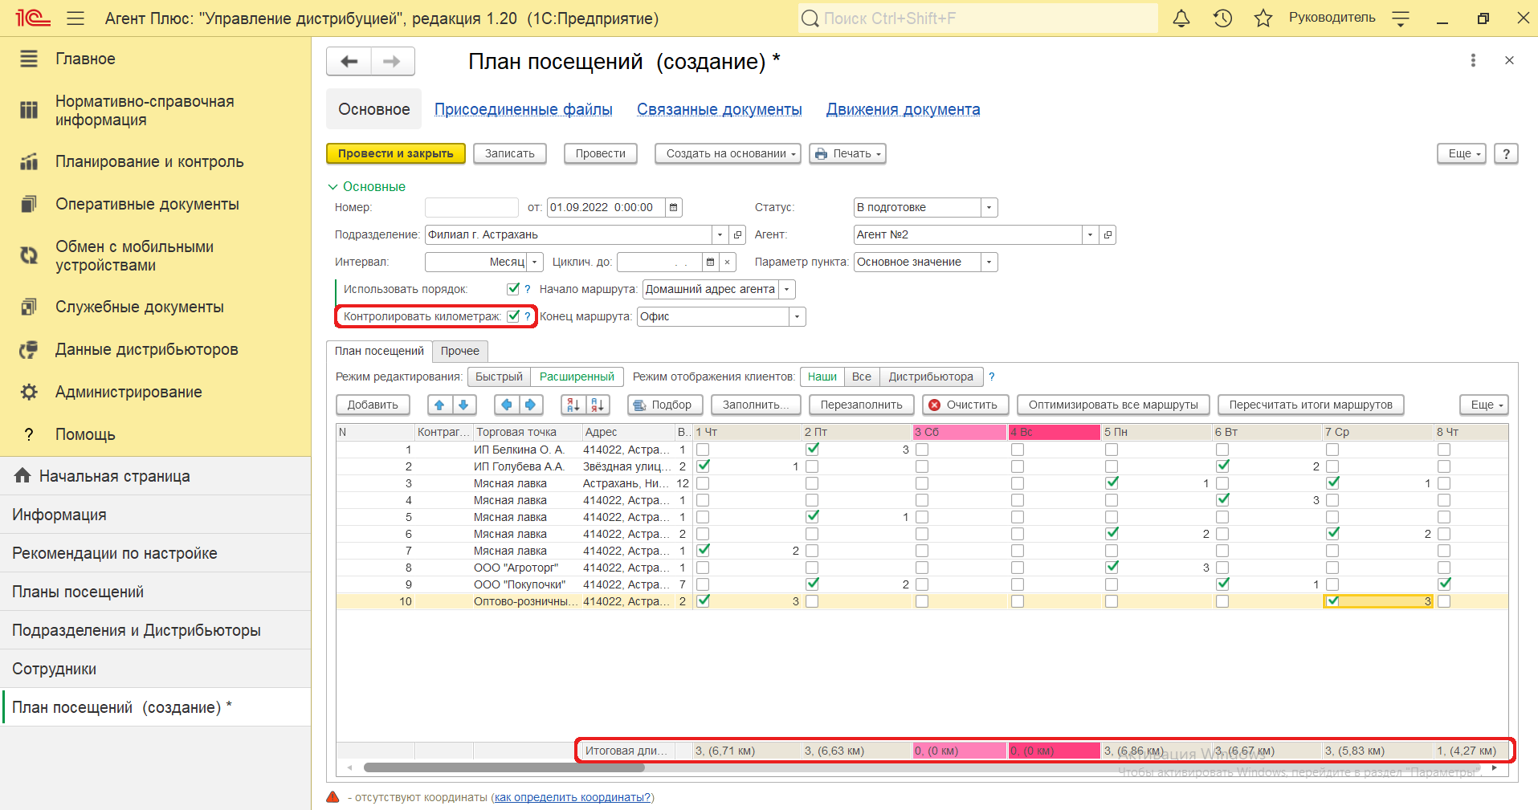Go forward with right arrow button

pyautogui.click(x=392, y=61)
